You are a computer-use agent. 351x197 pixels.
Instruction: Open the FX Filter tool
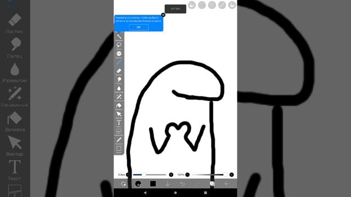pyautogui.click(x=119, y=54)
